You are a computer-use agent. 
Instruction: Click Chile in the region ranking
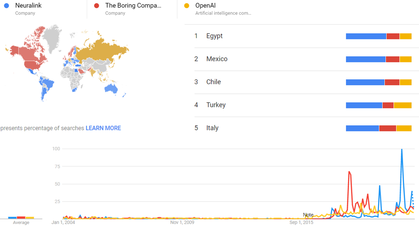click(213, 82)
